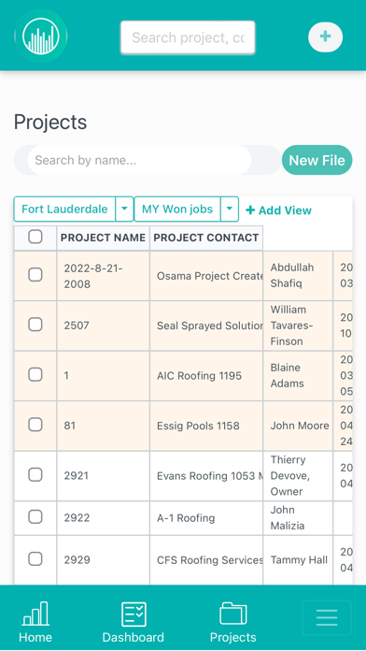Open the hamburger menu in bottom bar
Screen dimensions: 366x651
(x=327, y=617)
